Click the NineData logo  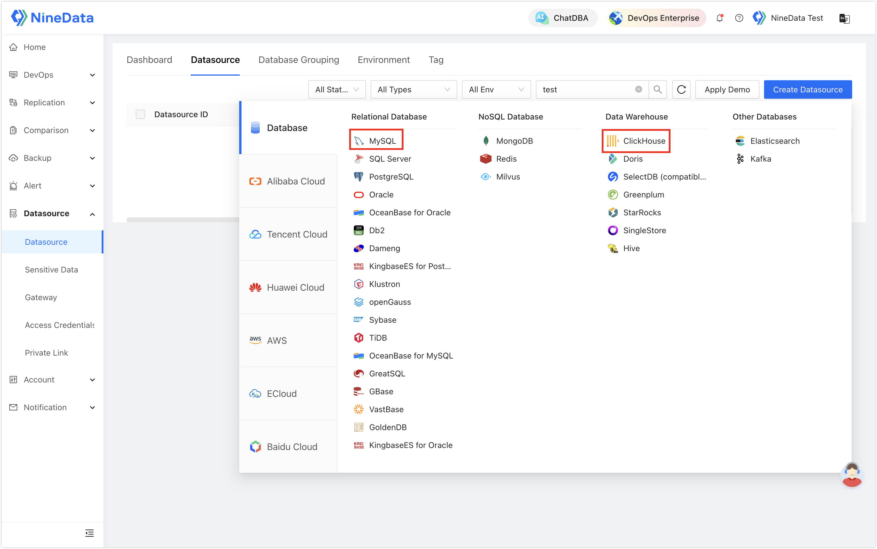(x=52, y=18)
